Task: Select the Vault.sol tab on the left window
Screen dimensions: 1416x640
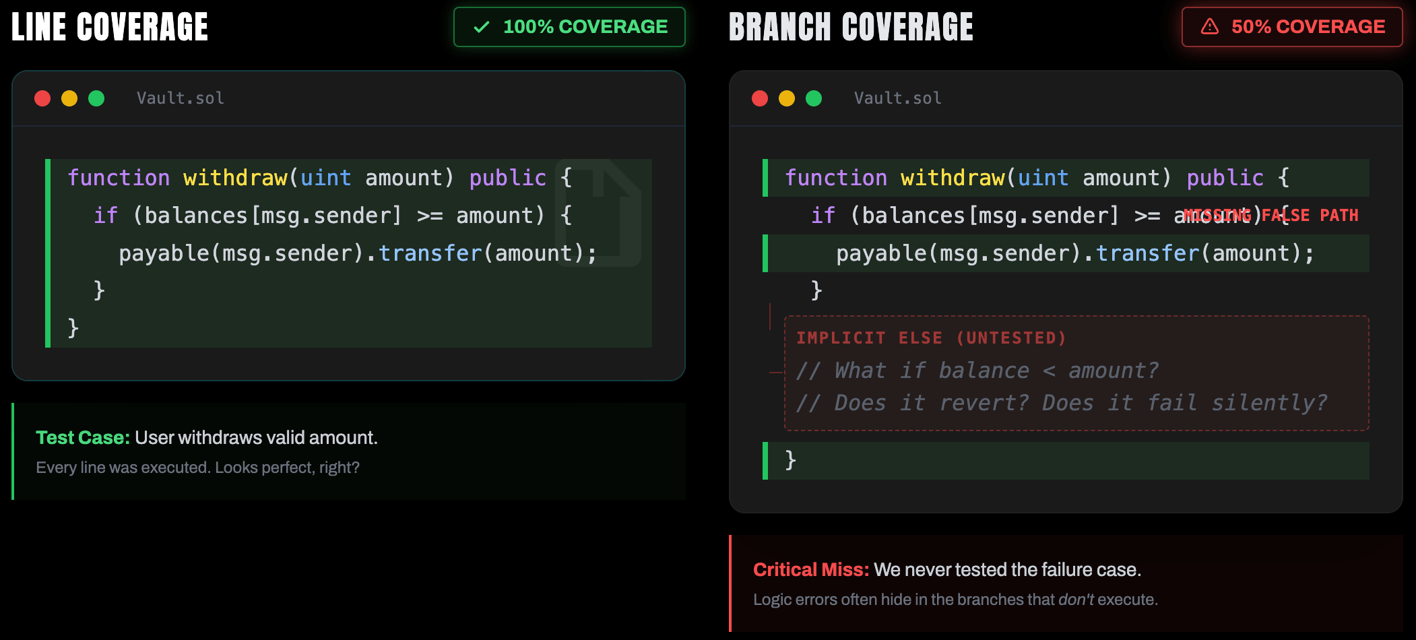Action: (x=180, y=98)
